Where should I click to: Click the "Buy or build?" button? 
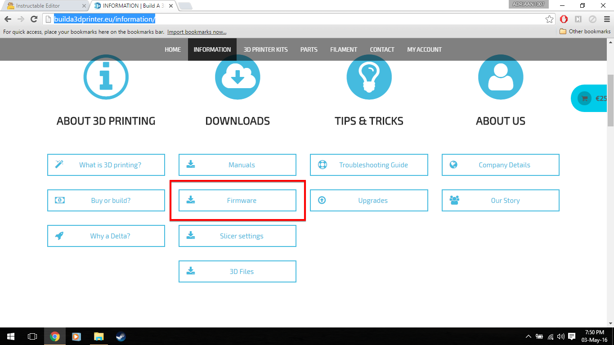click(106, 200)
